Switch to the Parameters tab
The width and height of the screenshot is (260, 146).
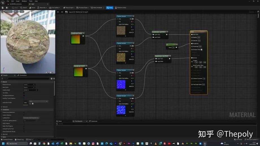pyautogui.click(x=23, y=75)
